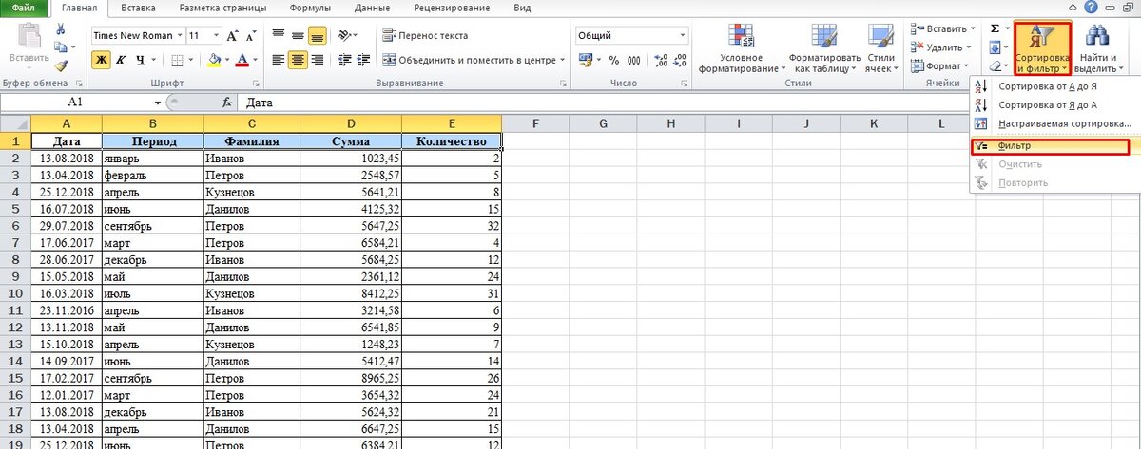Open Стили ячеек gallery
Screen dimensions: 1141x449
click(880, 47)
